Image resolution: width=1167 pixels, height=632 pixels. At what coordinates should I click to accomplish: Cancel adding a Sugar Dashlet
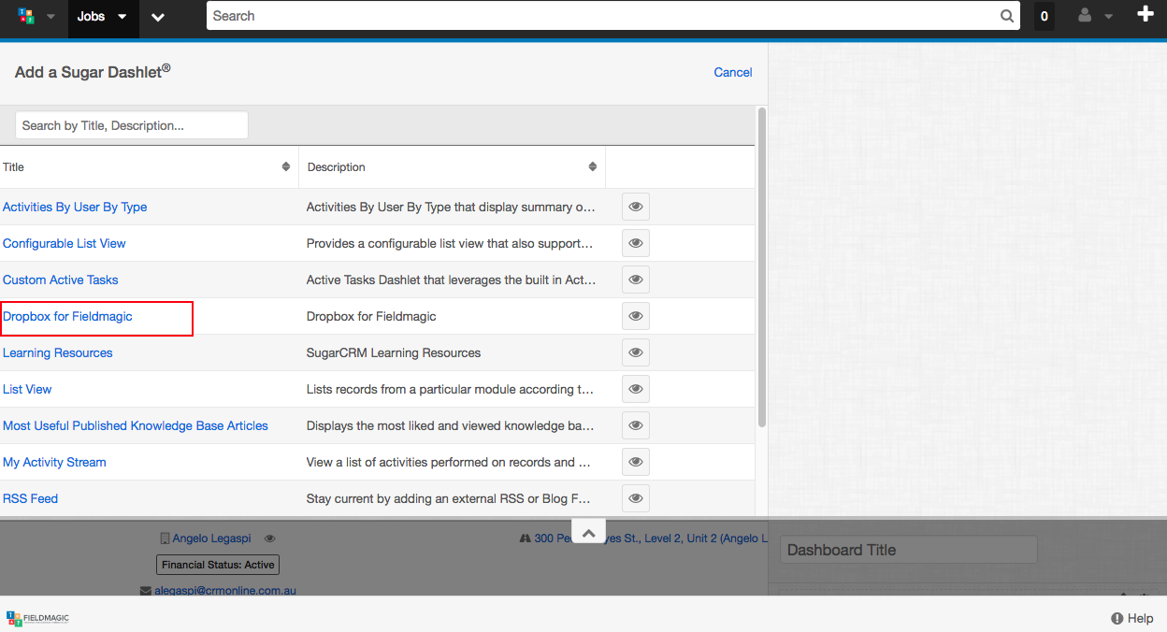pos(733,72)
